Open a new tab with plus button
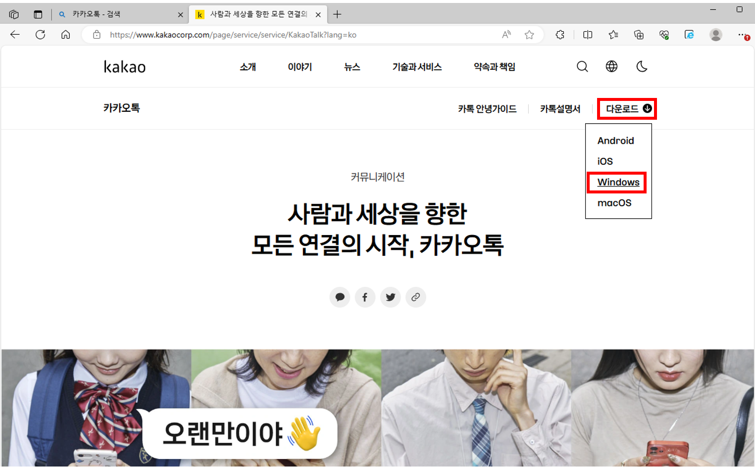This screenshot has height=468, width=755. coord(337,14)
